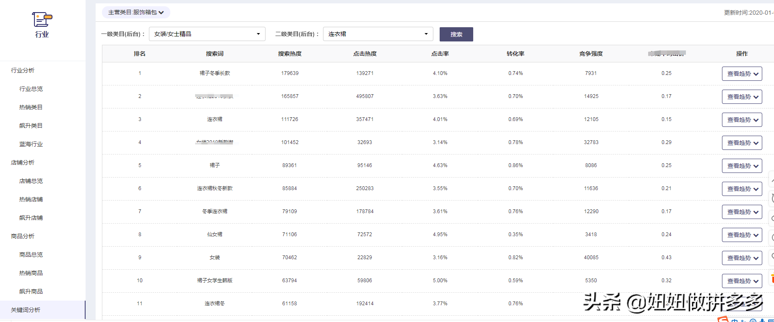774x322 pixels.
Task: Click search term 女装
Action: [215, 258]
